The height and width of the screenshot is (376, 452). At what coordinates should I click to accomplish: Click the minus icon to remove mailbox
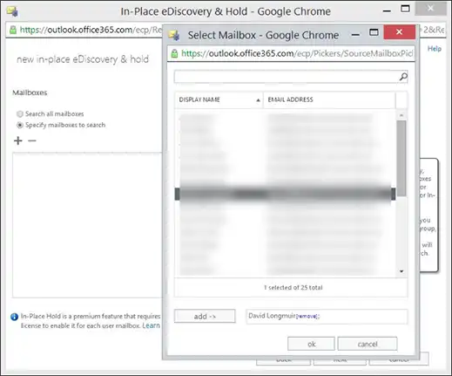click(x=32, y=140)
